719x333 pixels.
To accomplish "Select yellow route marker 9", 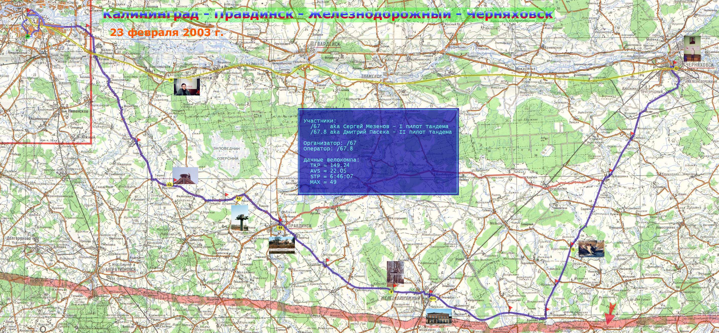I will pyautogui.click(x=391, y=292).
